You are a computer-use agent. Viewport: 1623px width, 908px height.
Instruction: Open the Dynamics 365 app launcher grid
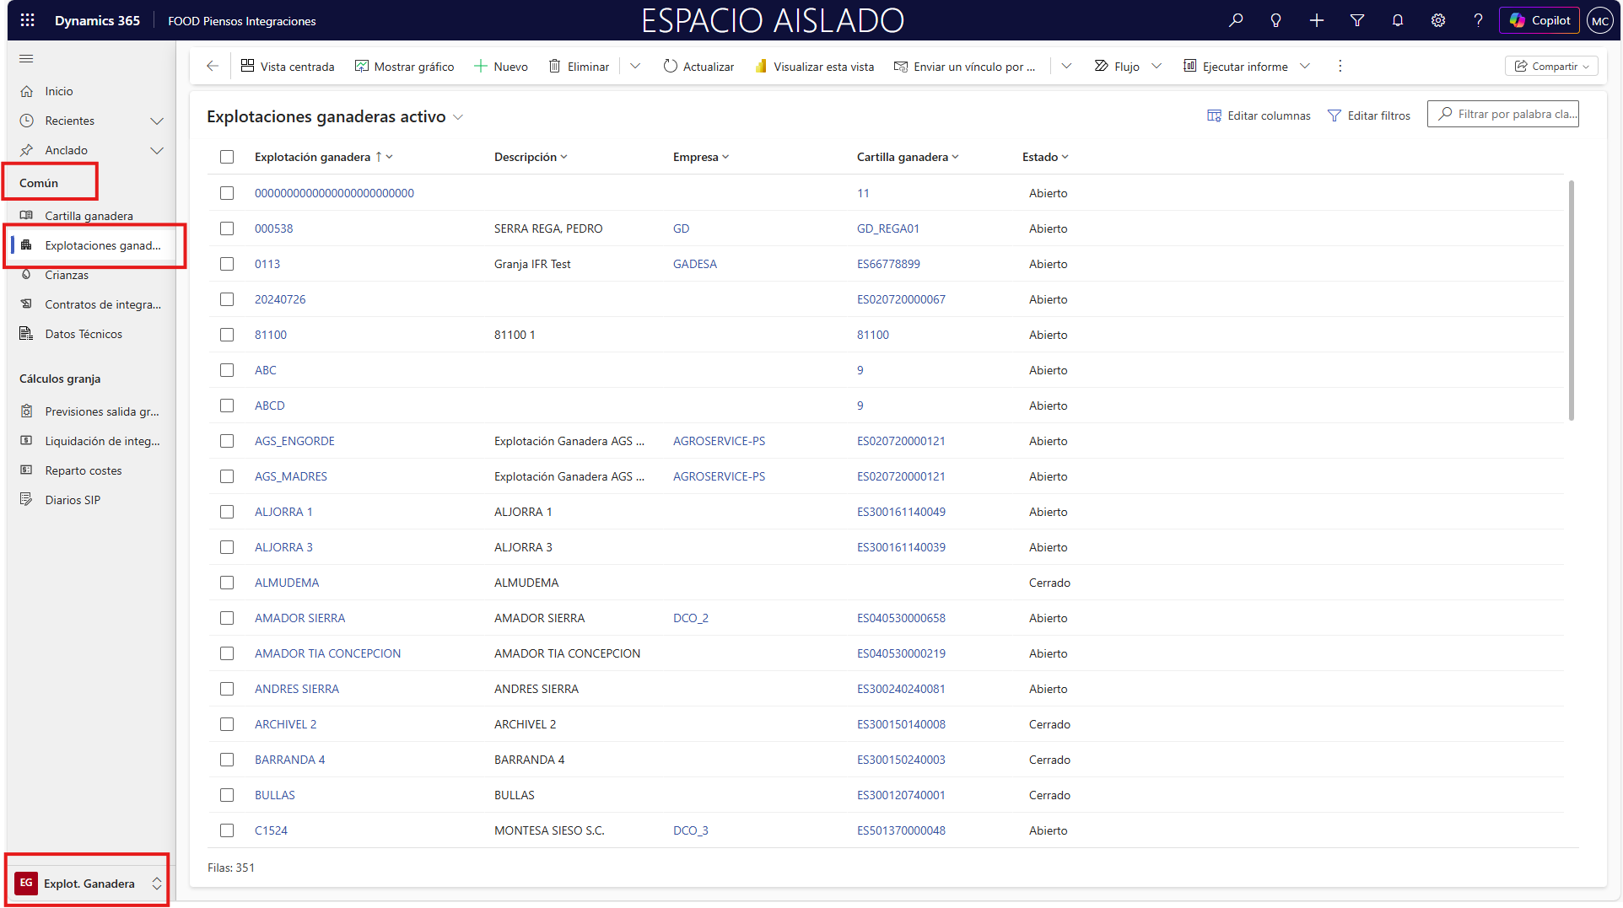pyautogui.click(x=28, y=20)
